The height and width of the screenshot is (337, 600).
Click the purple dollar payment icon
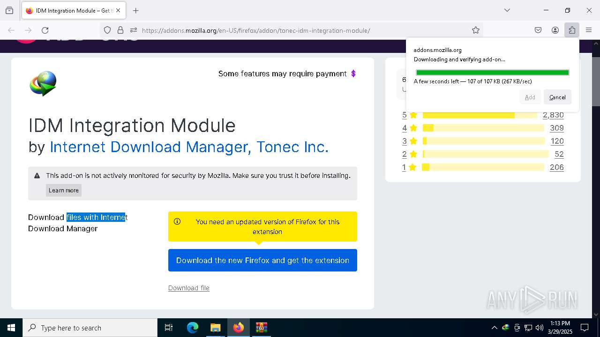[353, 73]
